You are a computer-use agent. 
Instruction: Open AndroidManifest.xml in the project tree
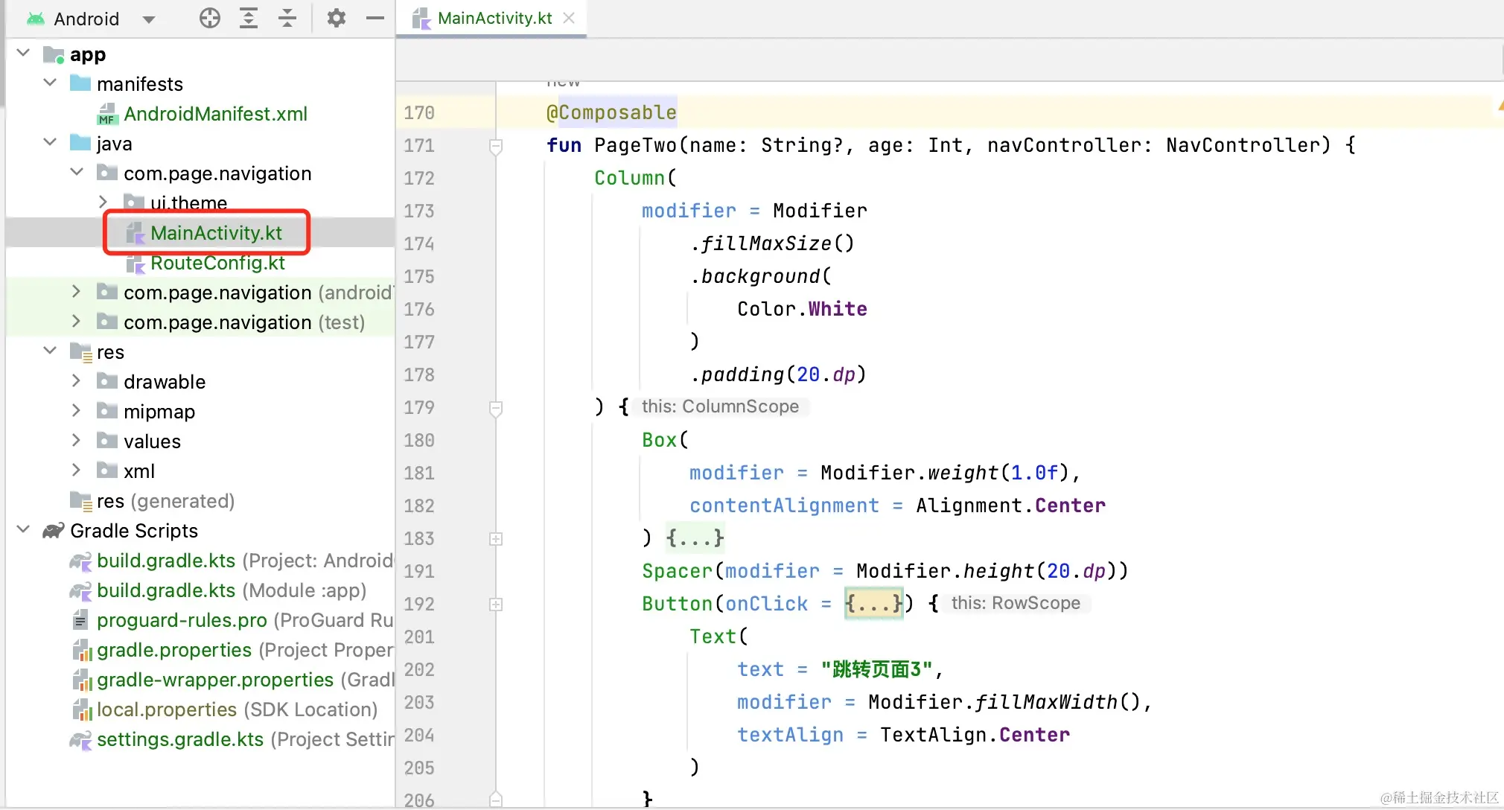215,114
